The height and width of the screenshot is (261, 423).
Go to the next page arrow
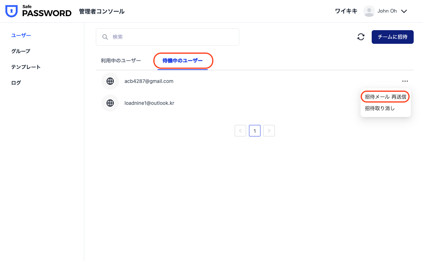tap(269, 131)
